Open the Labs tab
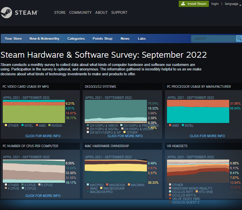Screen dimensions: 242x210 [142, 39]
